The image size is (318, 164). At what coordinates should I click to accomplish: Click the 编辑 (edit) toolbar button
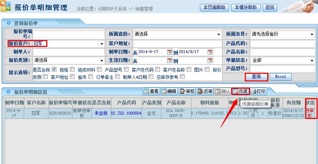pyautogui.click(x=169, y=91)
